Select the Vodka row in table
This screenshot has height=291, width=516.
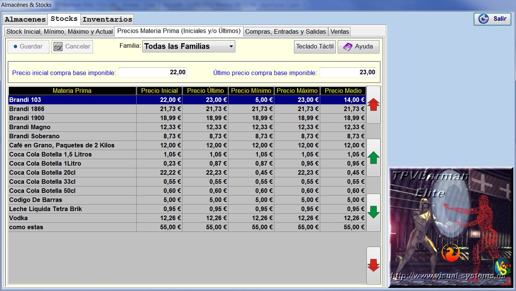point(72,218)
